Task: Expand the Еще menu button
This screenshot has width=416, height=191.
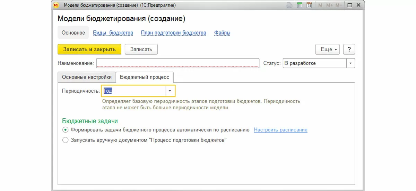Action: pos(328,49)
